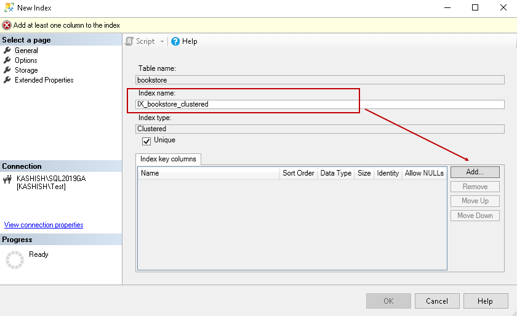Select the General page
Image resolution: width=517 pixels, height=316 pixels.
[26, 51]
